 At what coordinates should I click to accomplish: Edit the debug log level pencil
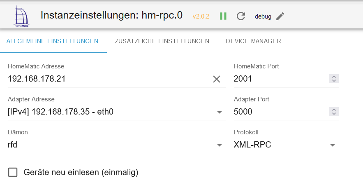click(x=280, y=16)
